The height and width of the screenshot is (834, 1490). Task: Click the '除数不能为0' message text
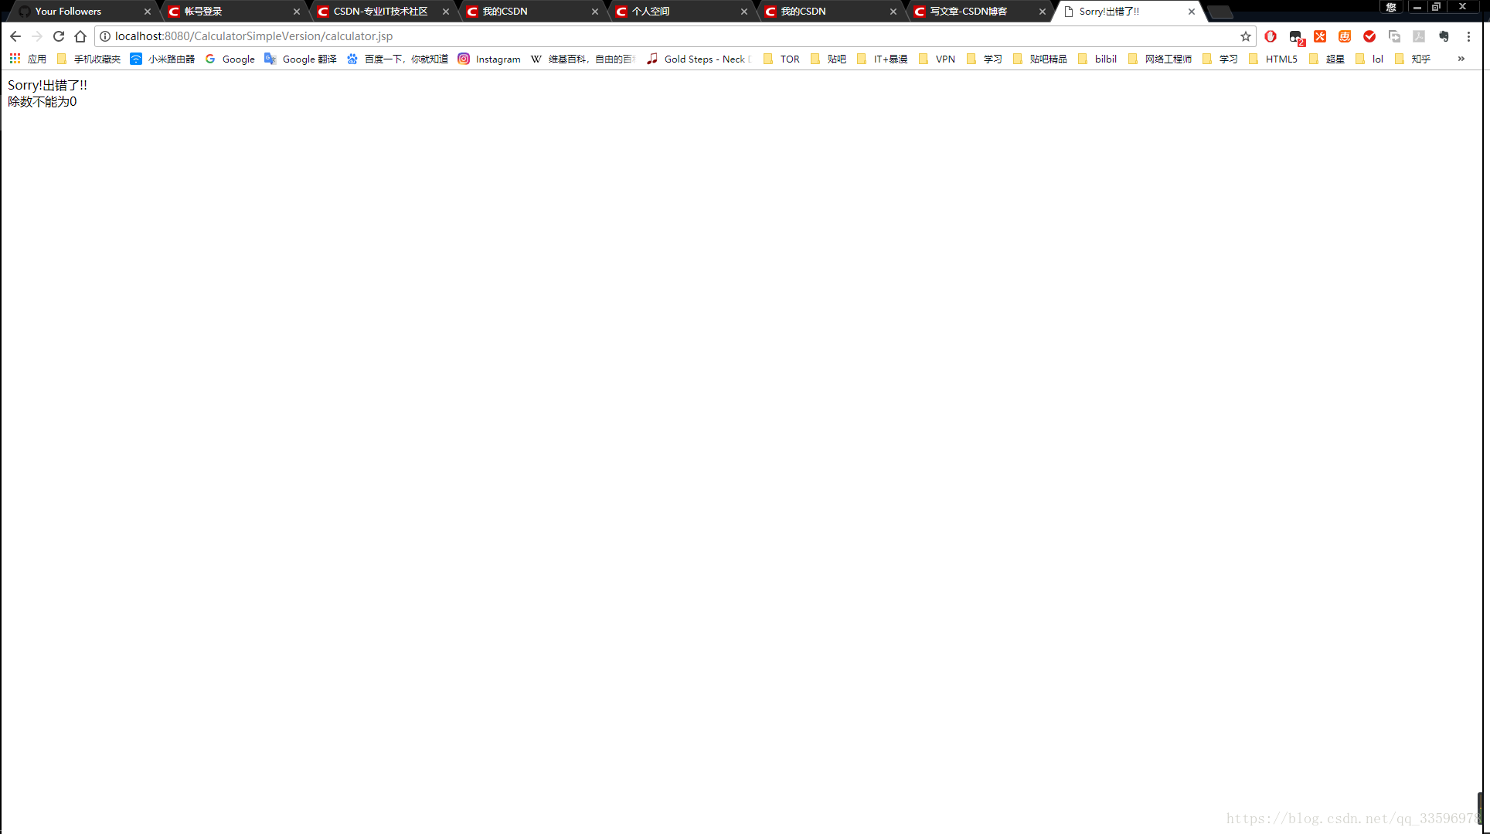tap(43, 102)
